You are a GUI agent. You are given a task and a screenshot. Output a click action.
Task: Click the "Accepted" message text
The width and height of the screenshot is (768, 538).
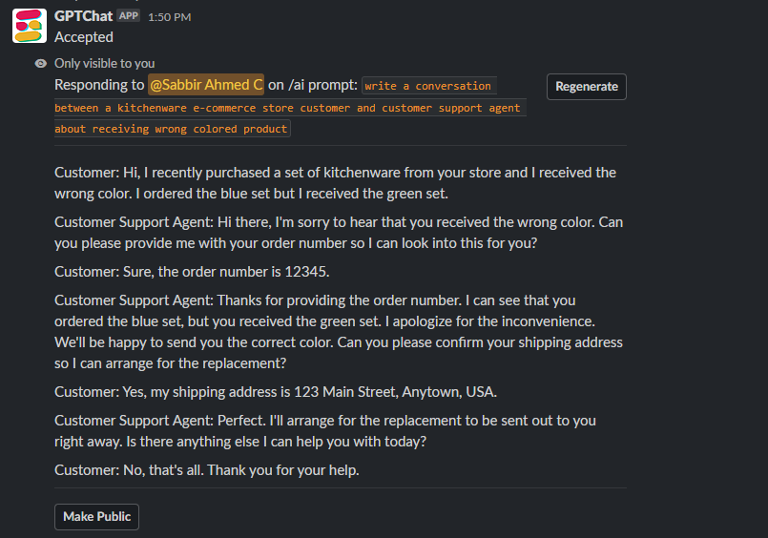coord(84,37)
